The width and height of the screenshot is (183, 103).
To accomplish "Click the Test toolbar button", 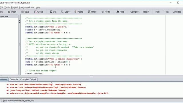I will point(166,12).
